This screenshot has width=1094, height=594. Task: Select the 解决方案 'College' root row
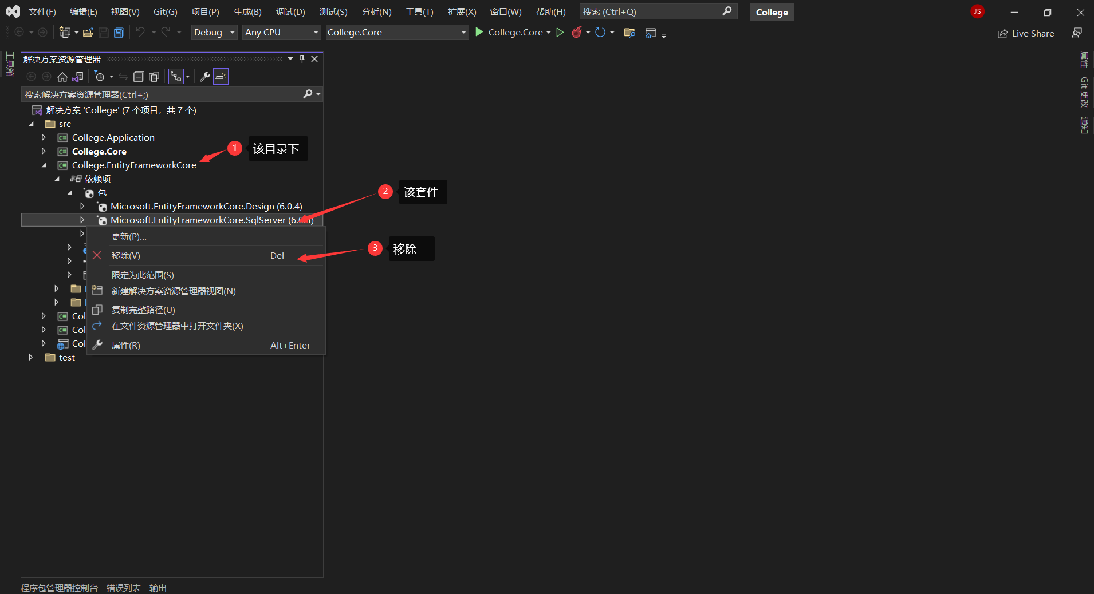pos(172,110)
